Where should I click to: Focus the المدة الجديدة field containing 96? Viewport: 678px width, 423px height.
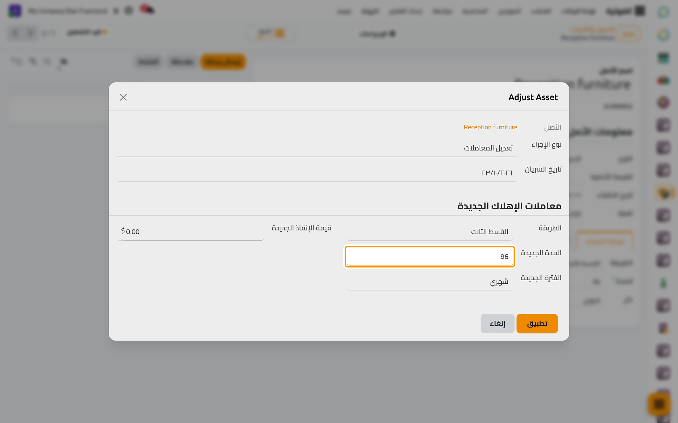pyautogui.click(x=429, y=257)
